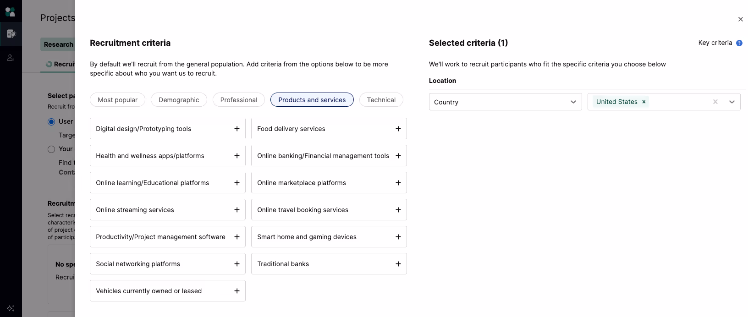Image resolution: width=748 pixels, height=317 pixels.
Task: Select the User radio button option
Action: pyautogui.click(x=51, y=122)
